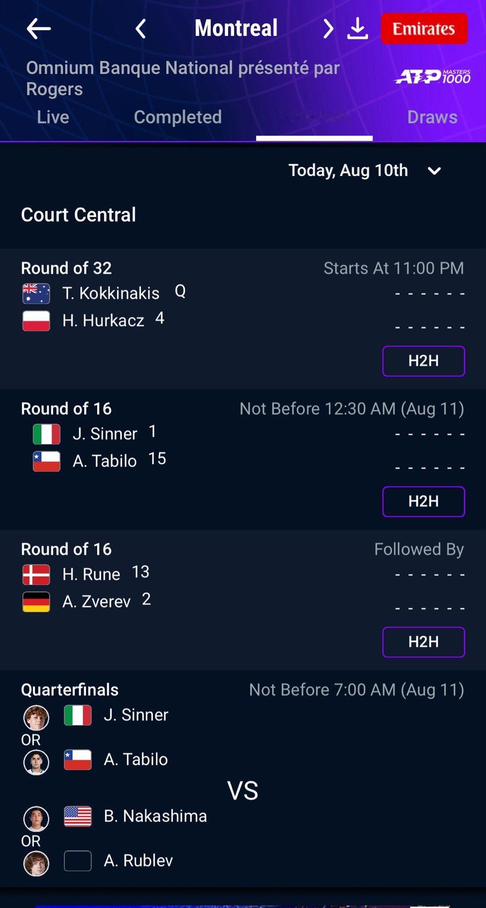Tap the Montreal tournament title
Screen dimensions: 486x908
(x=236, y=28)
